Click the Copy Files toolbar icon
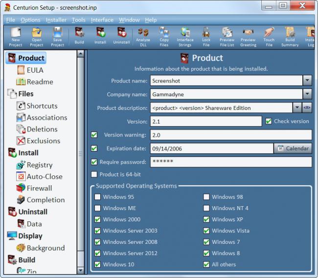The image size is (318, 278). click(x=164, y=37)
